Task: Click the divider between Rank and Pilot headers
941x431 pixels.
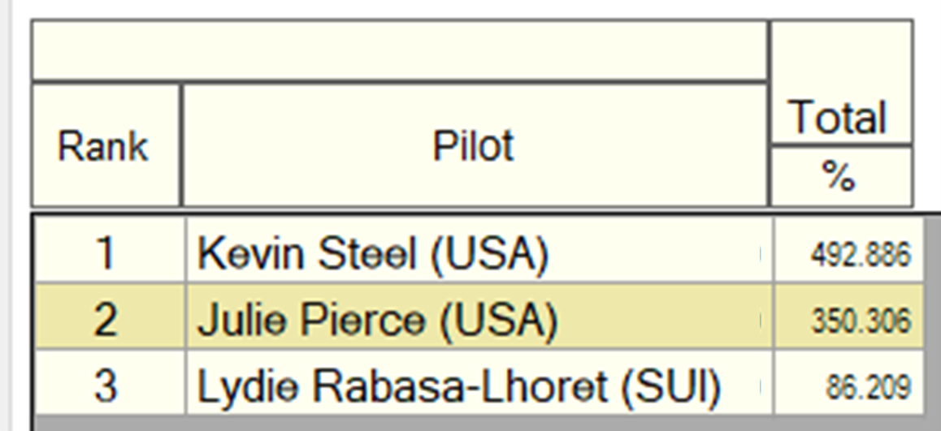Action: 181,145
